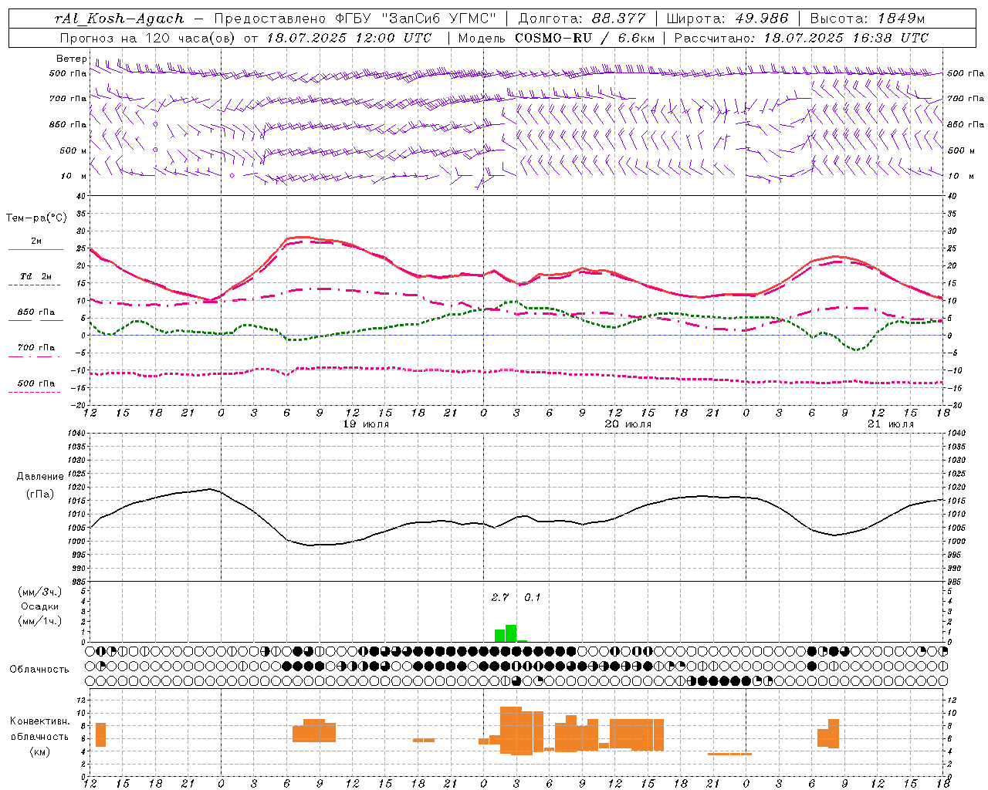
Task: Click the Td 2м dew point legend entry
Action: click(36, 276)
